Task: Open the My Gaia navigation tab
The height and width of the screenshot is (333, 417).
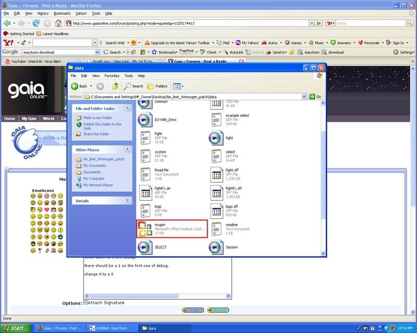Action: click(29, 119)
